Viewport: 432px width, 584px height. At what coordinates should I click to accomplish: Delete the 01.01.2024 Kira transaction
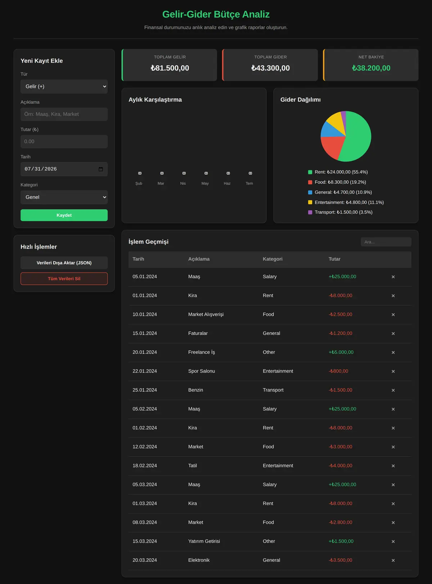(393, 296)
